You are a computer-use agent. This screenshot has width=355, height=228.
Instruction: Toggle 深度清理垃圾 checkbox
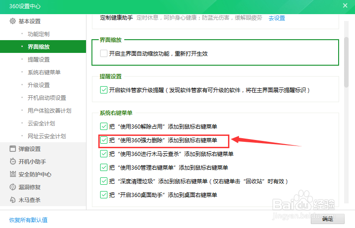pyautogui.click(x=104, y=181)
